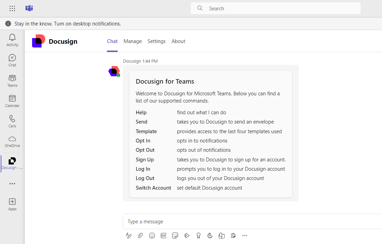Insert a Loop component in the message
Image resolution: width=382 pixels, height=244 pixels.
pyautogui.click(x=222, y=235)
